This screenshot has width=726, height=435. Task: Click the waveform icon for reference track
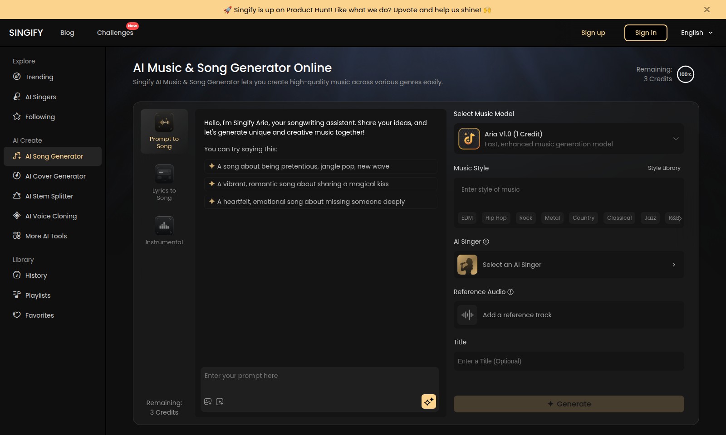[x=467, y=315]
